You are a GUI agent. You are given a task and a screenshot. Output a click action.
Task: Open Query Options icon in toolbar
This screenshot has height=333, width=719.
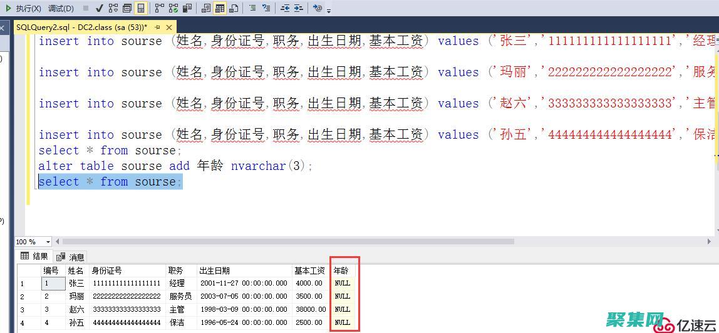[127, 8]
